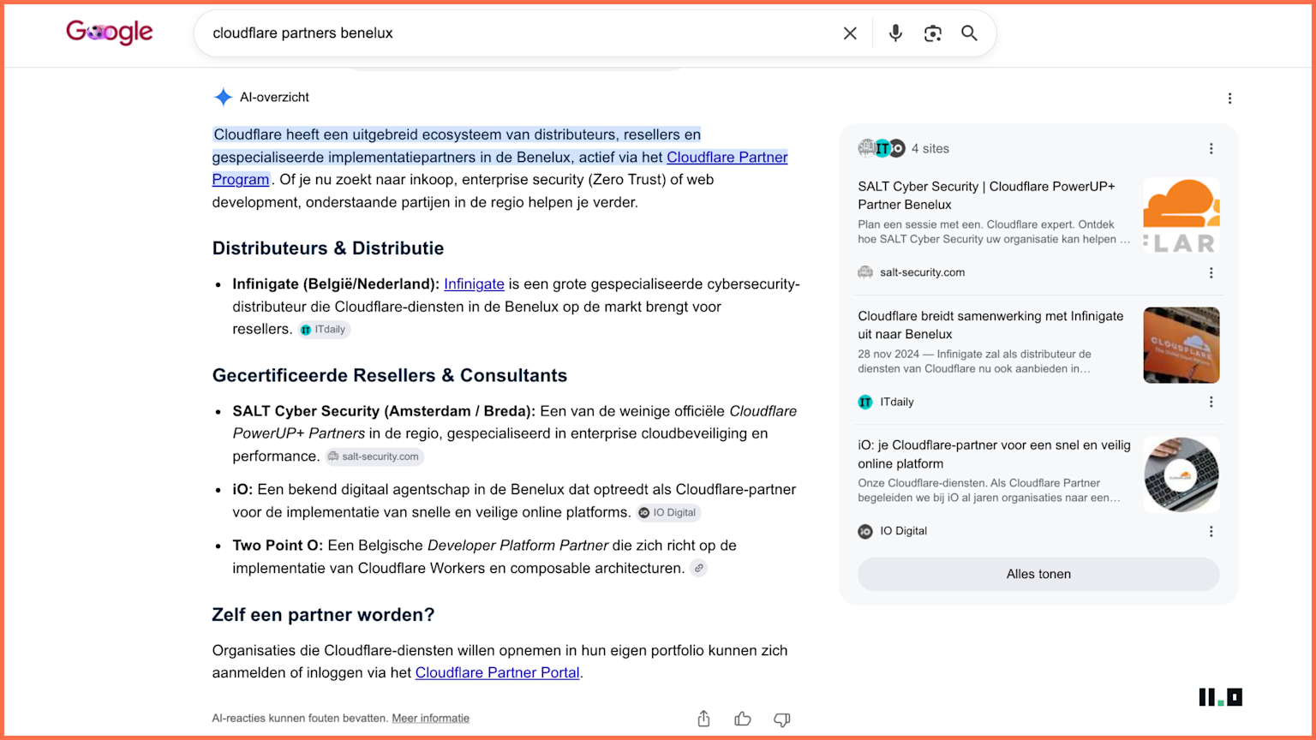Open the Cloudflare breidt samenwerking met Infinigate article
The image size is (1316, 740).
[x=990, y=325]
